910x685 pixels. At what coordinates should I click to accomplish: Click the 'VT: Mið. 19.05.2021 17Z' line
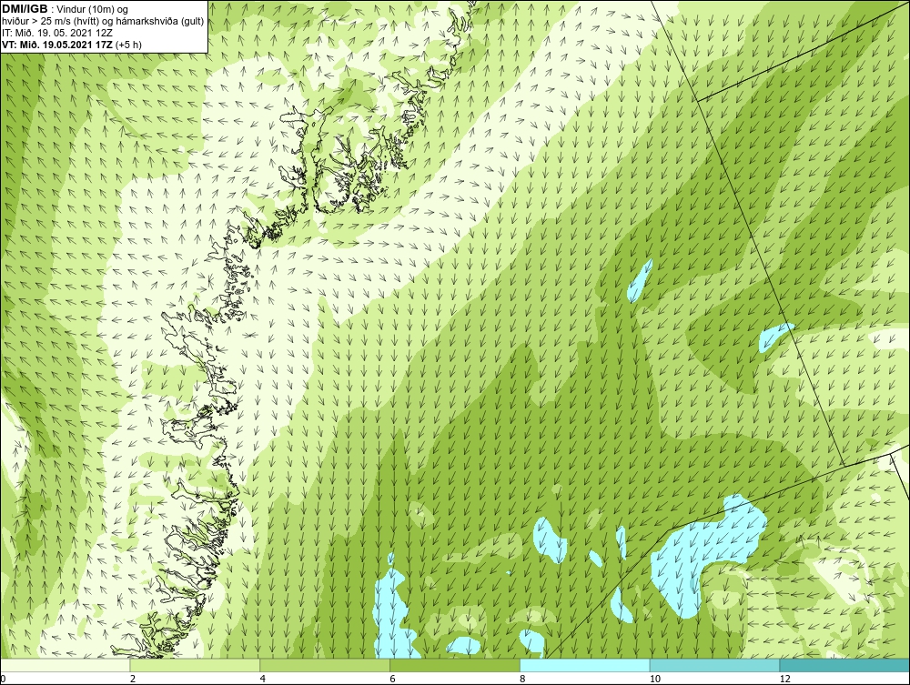(x=71, y=44)
